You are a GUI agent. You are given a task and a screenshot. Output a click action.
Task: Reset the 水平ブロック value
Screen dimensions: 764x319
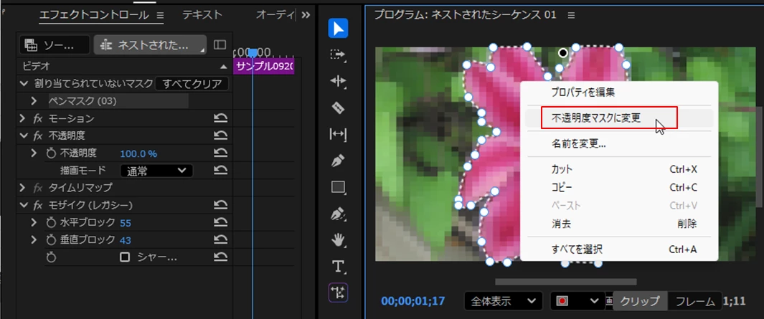(221, 222)
